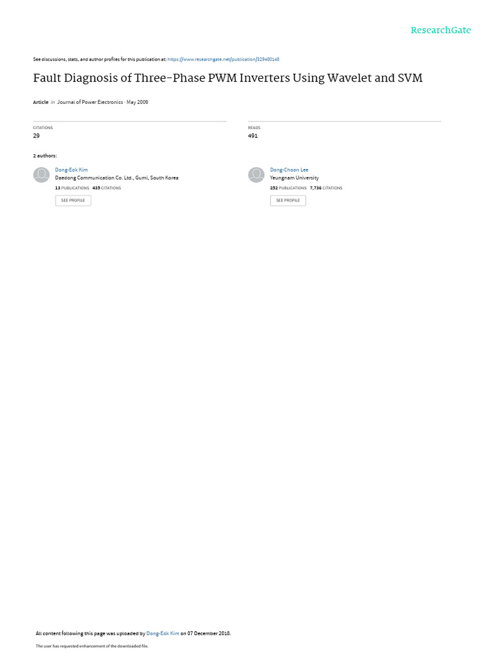Click 13 publications stat for Dong-Eok Kim

[x=72, y=188]
